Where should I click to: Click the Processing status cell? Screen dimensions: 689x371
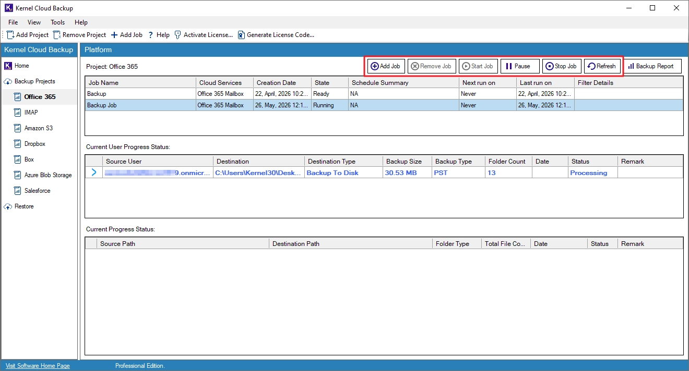point(593,172)
